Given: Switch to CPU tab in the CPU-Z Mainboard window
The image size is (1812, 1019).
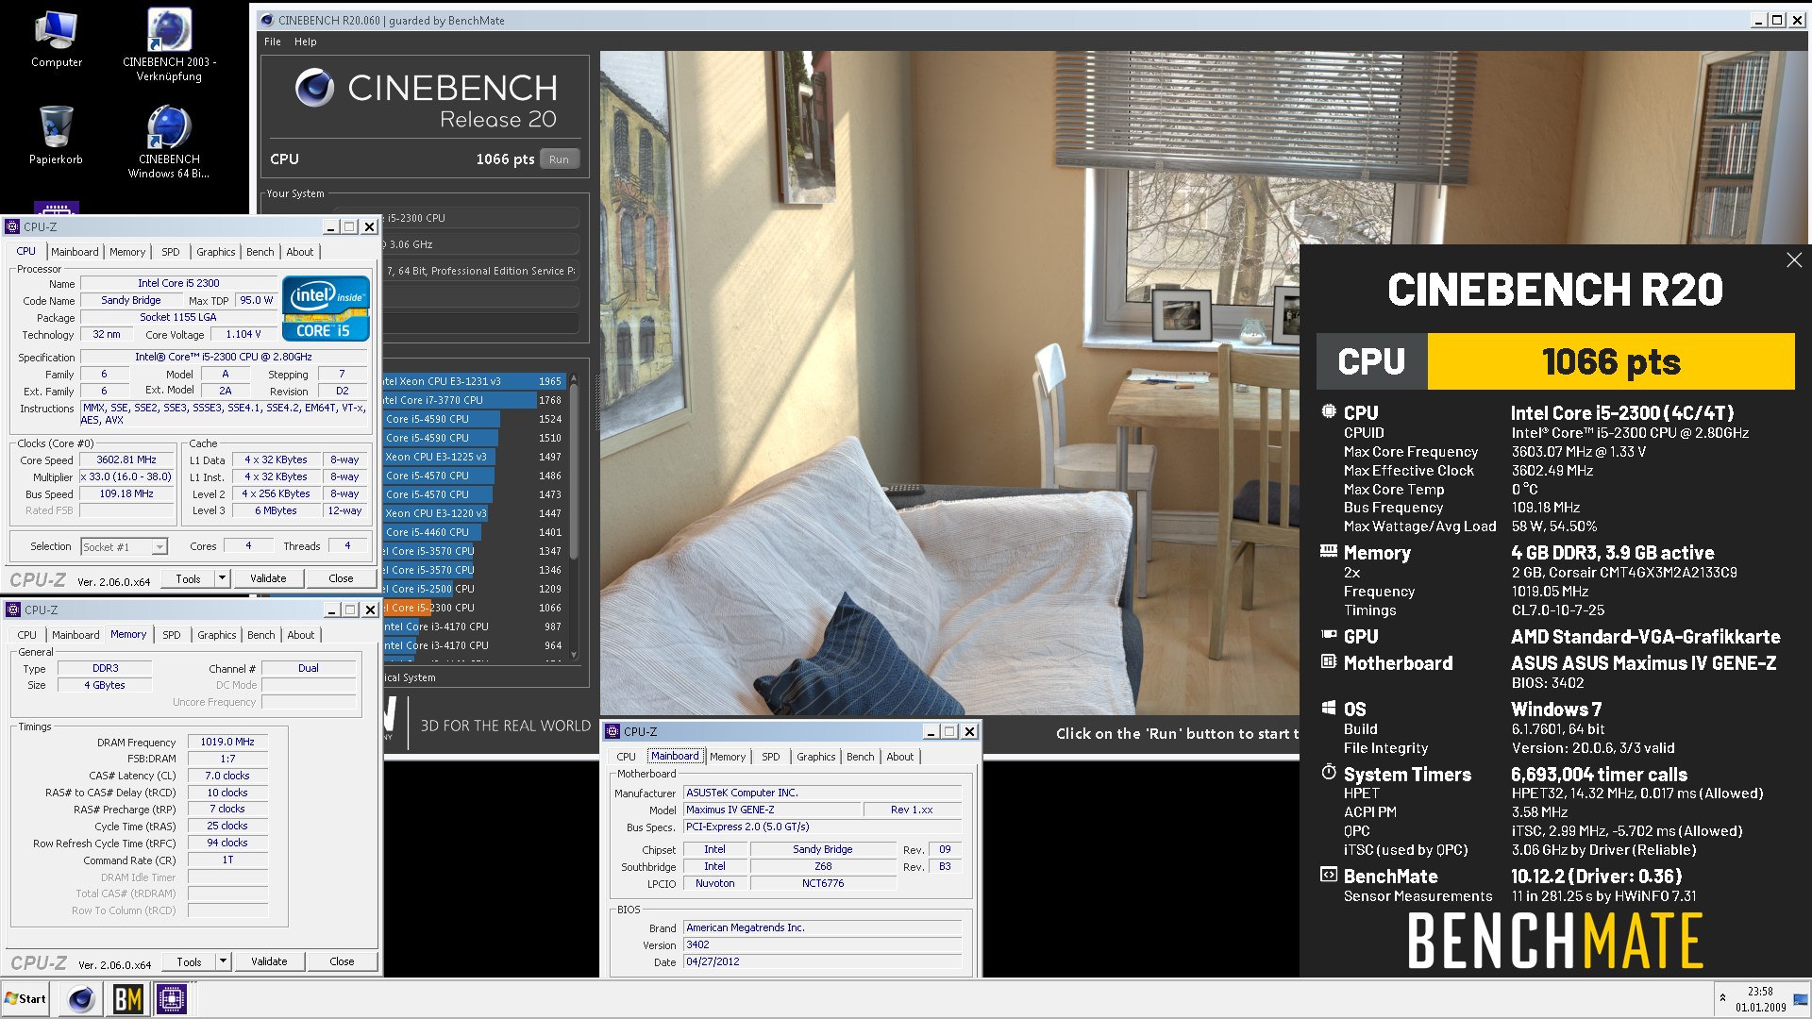Looking at the screenshot, I should (626, 757).
